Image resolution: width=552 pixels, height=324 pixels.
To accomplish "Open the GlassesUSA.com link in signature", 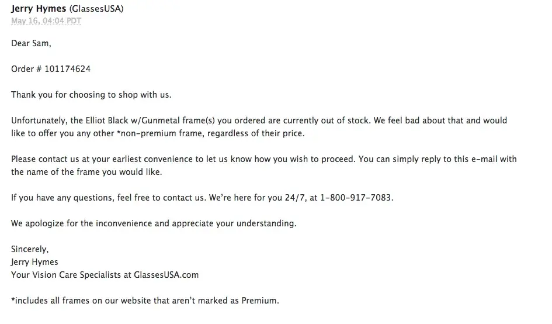I will [166, 275].
